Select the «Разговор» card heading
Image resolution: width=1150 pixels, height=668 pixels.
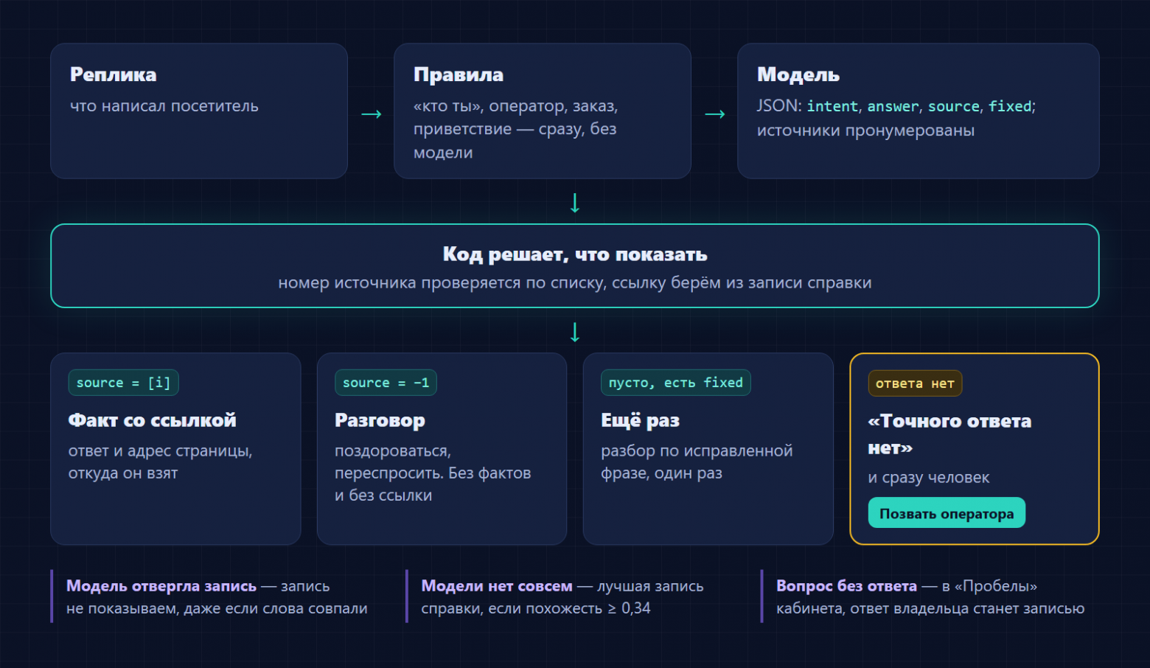(x=380, y=420)
